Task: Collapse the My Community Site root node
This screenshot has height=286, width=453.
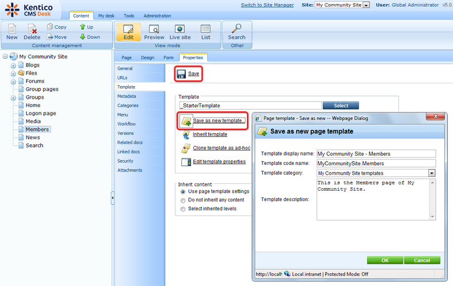Action: click(x=5, y=56)
